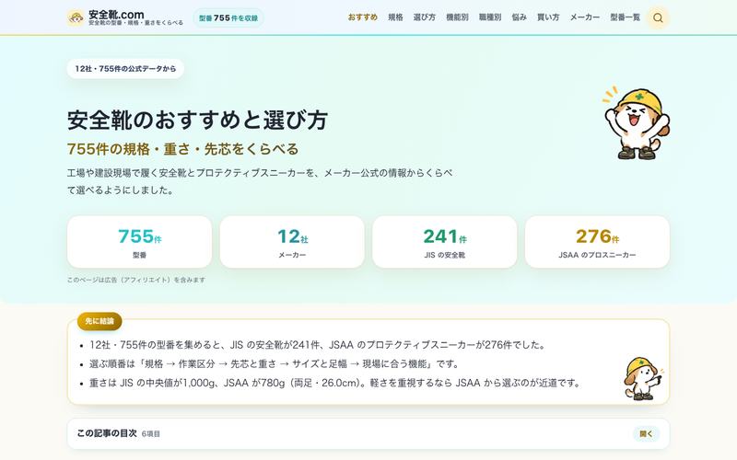Click the cheering dog mascot in hero
737x460 pixels.
[x=637, y=123]
